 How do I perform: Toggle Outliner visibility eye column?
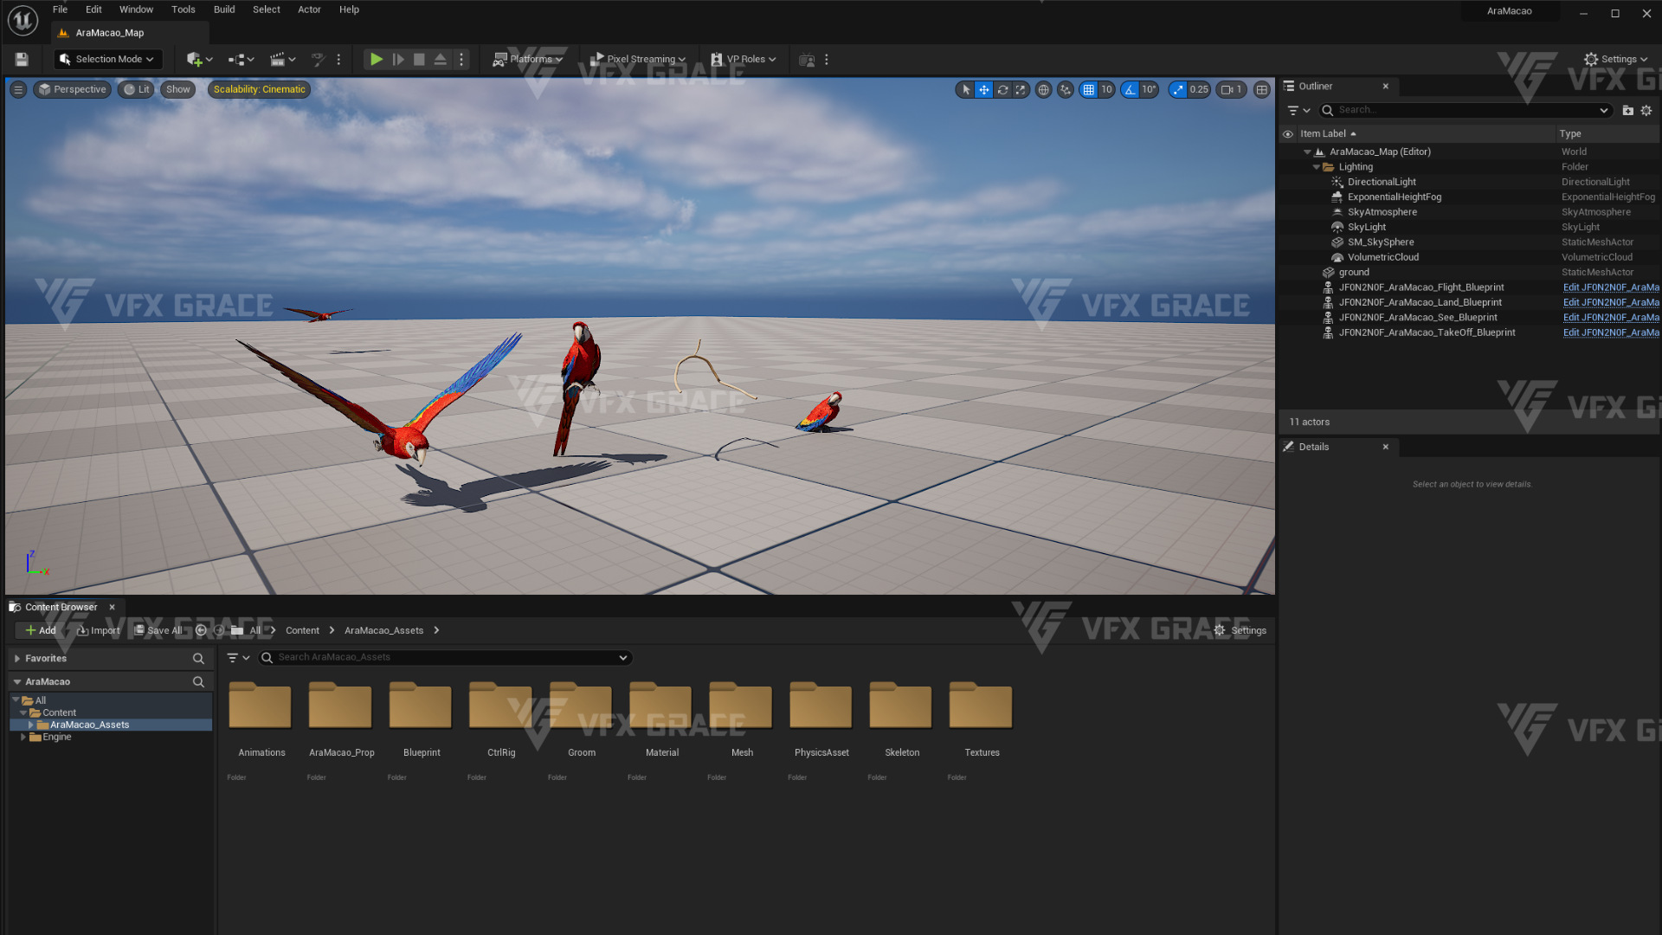1288,134
